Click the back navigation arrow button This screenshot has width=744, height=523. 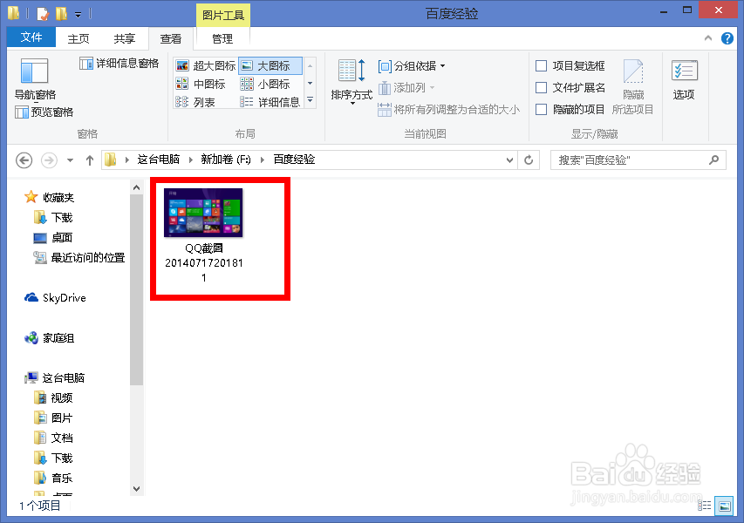click(x=24, y=160)
